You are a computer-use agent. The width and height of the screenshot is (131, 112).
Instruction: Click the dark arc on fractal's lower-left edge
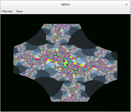(x=17, y=70)
